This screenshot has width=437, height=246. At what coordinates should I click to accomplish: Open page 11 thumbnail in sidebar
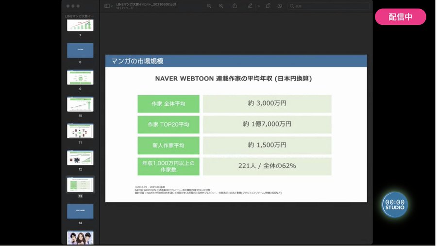80,131
